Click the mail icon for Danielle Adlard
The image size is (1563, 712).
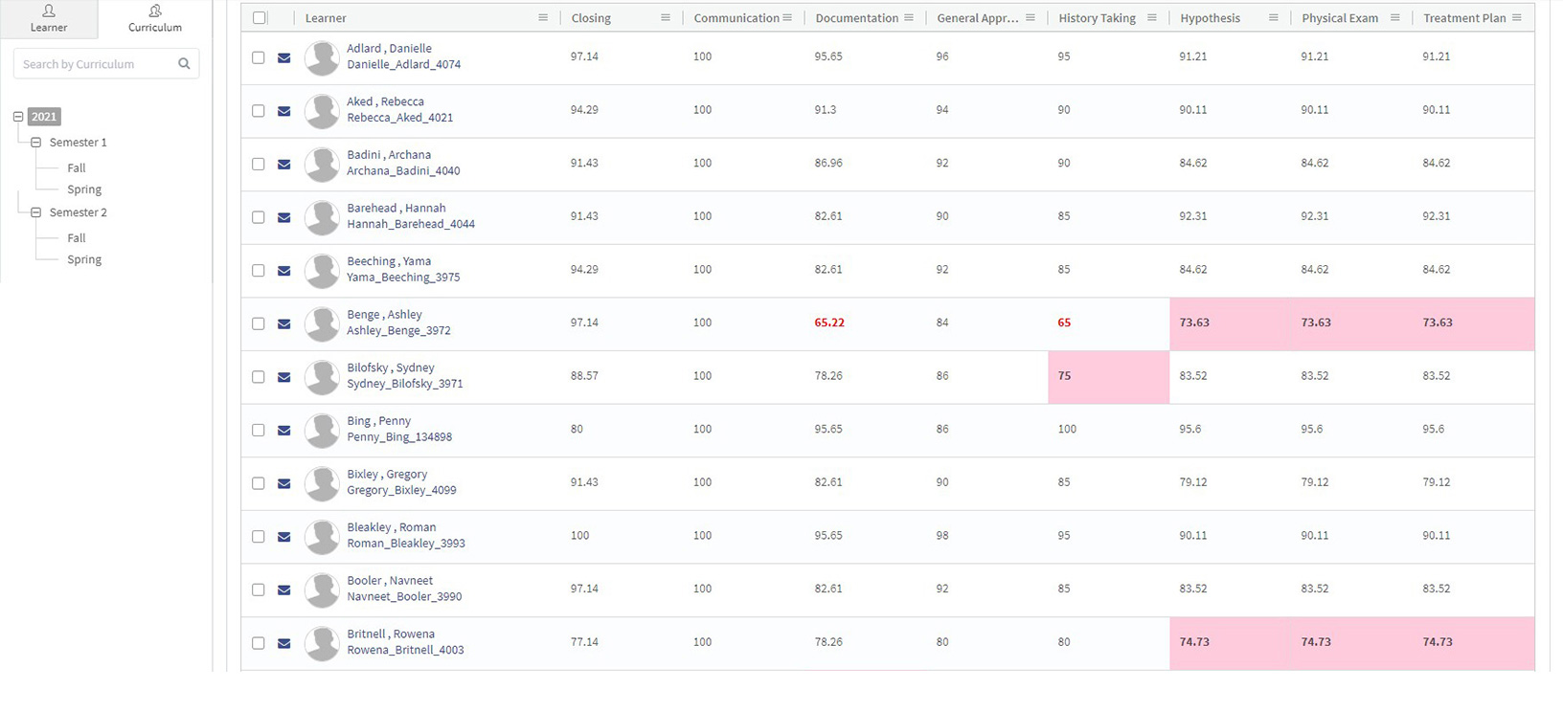(284, 58)
